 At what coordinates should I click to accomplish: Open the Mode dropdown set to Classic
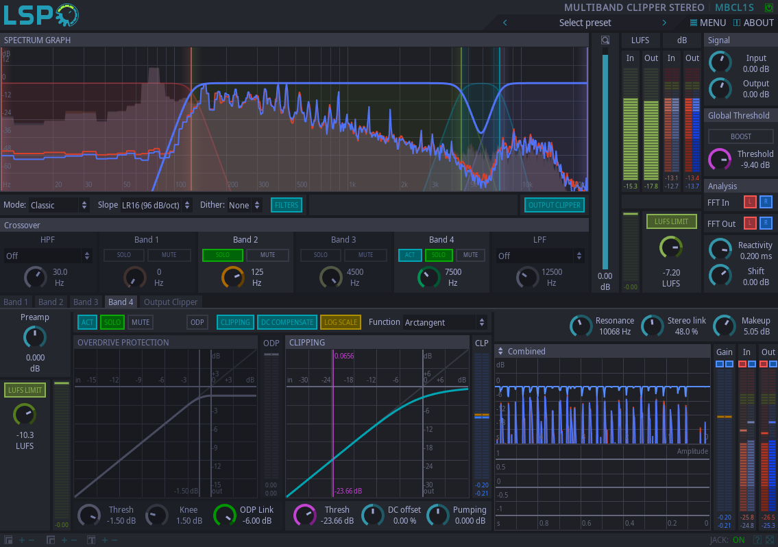(59, 205)
